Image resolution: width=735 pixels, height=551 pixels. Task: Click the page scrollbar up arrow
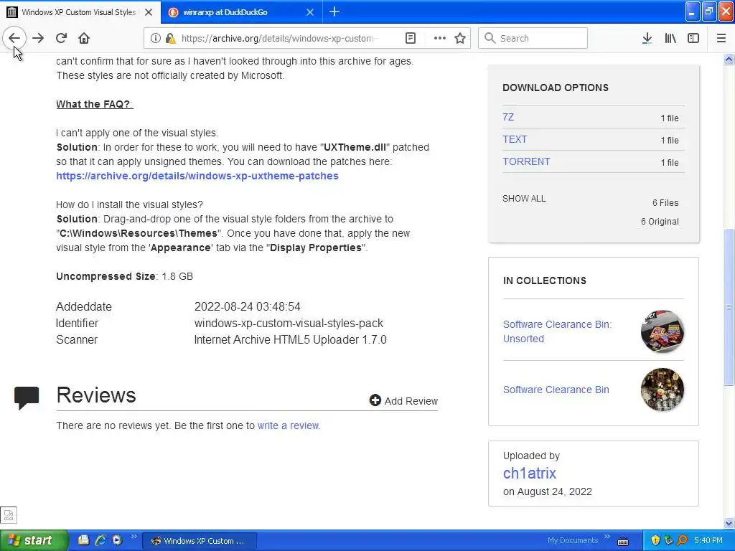(729, 59)
